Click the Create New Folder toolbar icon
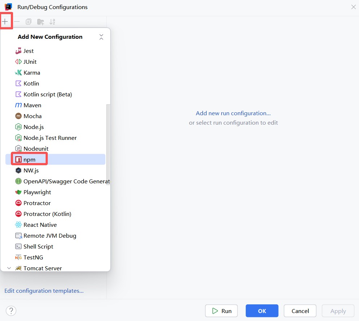Image resolution: width=359 pixels, height=321 pixels. (x=41, y=22)
